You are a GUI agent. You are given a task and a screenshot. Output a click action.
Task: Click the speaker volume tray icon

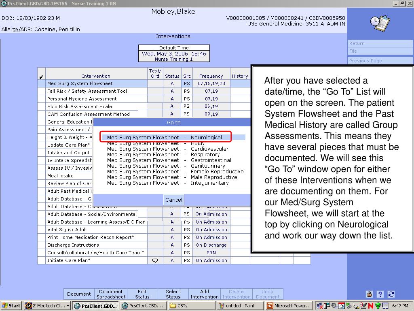coord(334,305)
